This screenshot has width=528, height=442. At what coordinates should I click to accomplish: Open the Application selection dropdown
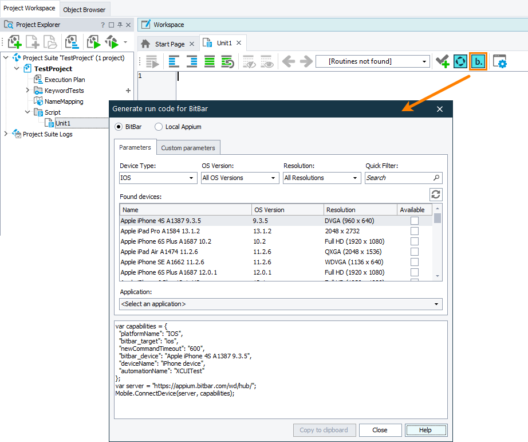[x=281, y=304]
